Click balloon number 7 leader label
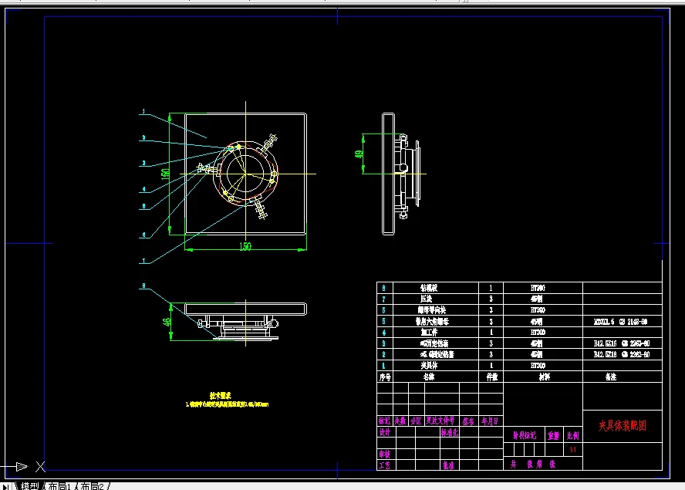Viewport: 685px width, 490px height. [143, 261]
